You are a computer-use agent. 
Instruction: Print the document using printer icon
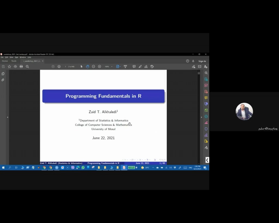point(21,66)
